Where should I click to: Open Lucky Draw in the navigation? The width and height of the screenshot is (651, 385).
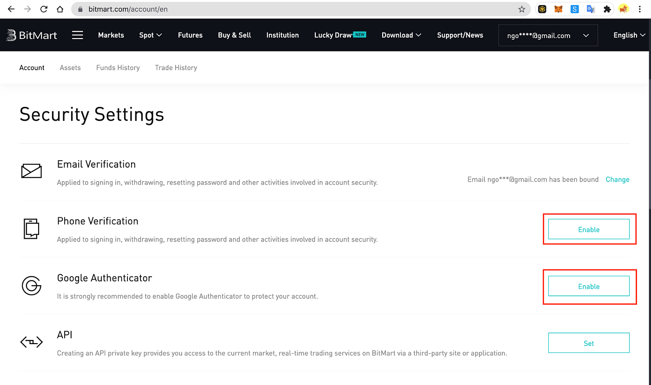tap(333, 35)
